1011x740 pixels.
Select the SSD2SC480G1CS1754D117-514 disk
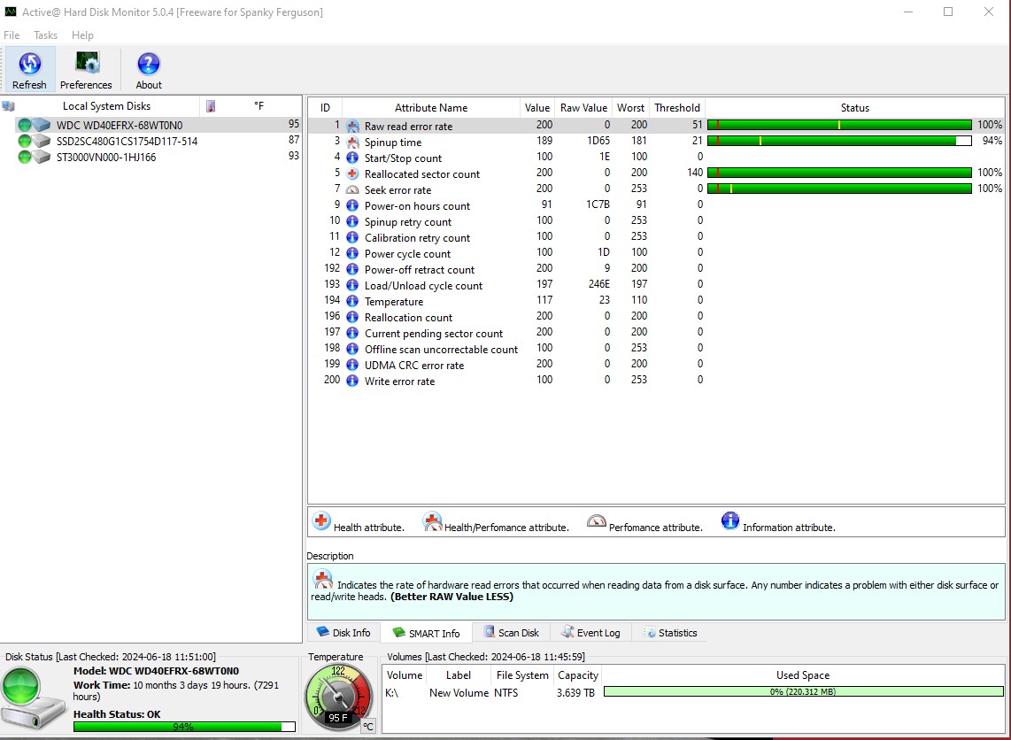[127, 141]
